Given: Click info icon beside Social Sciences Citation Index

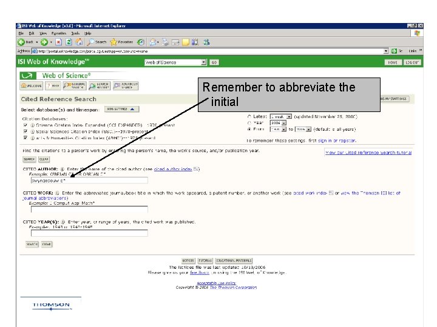Looking at the screenshot, I should pyautogui.click(x=32, y=132).
